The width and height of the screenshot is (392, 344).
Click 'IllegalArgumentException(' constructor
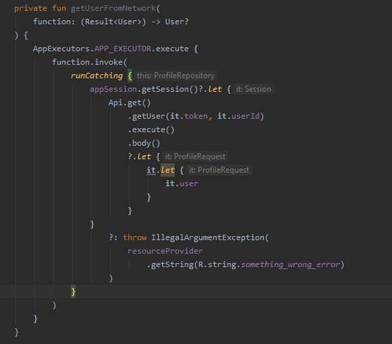tap(210, 237)
